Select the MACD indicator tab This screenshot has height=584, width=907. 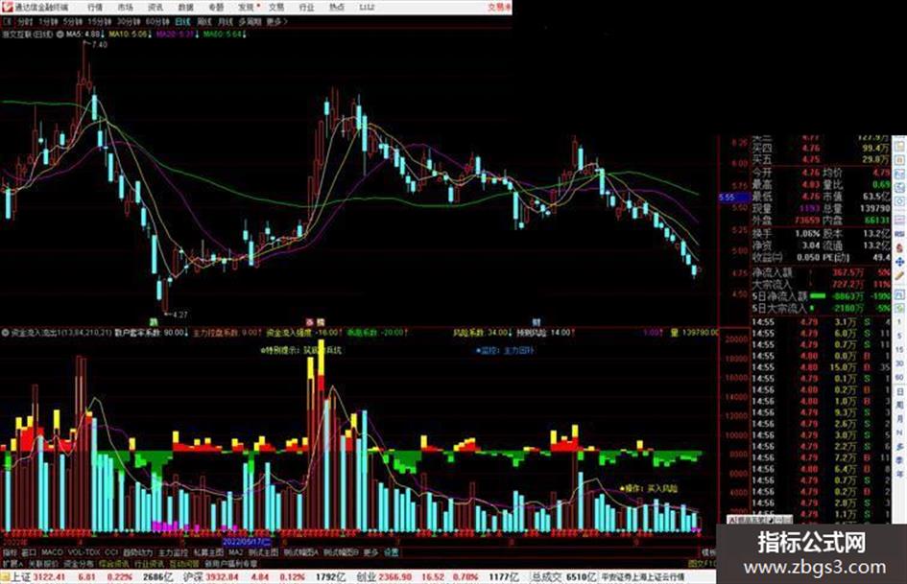click(x=52, y=552)
